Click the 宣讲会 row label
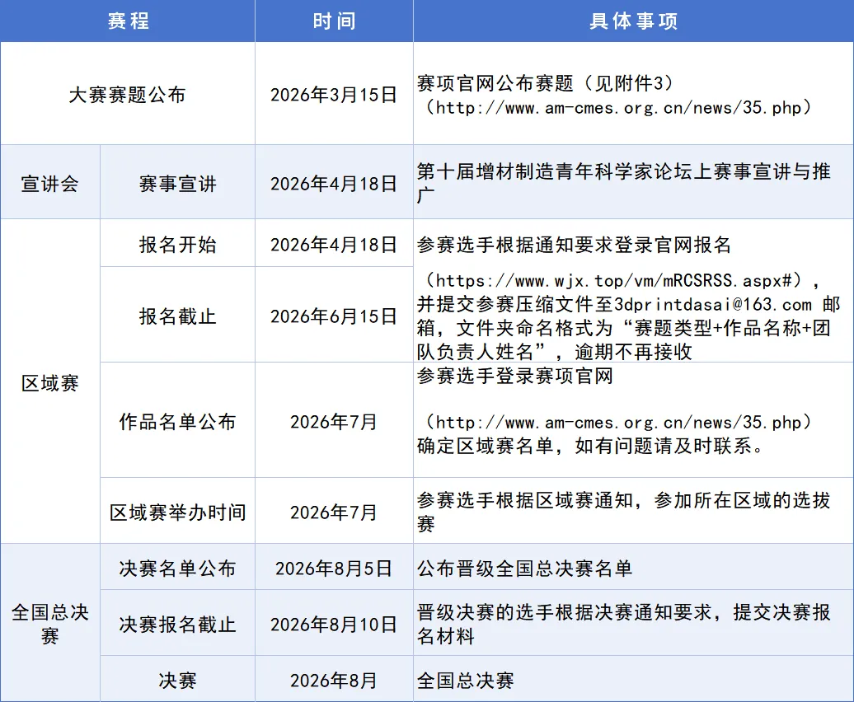 pyautogui.click(x=49, y=181)
